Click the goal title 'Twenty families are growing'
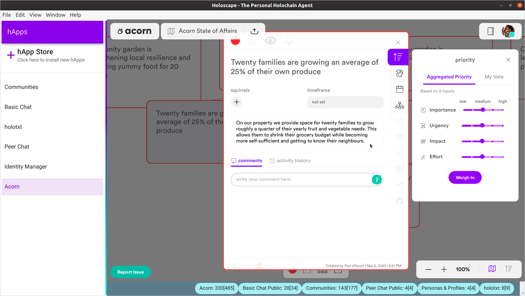525x296 pixels. point(305,67)
